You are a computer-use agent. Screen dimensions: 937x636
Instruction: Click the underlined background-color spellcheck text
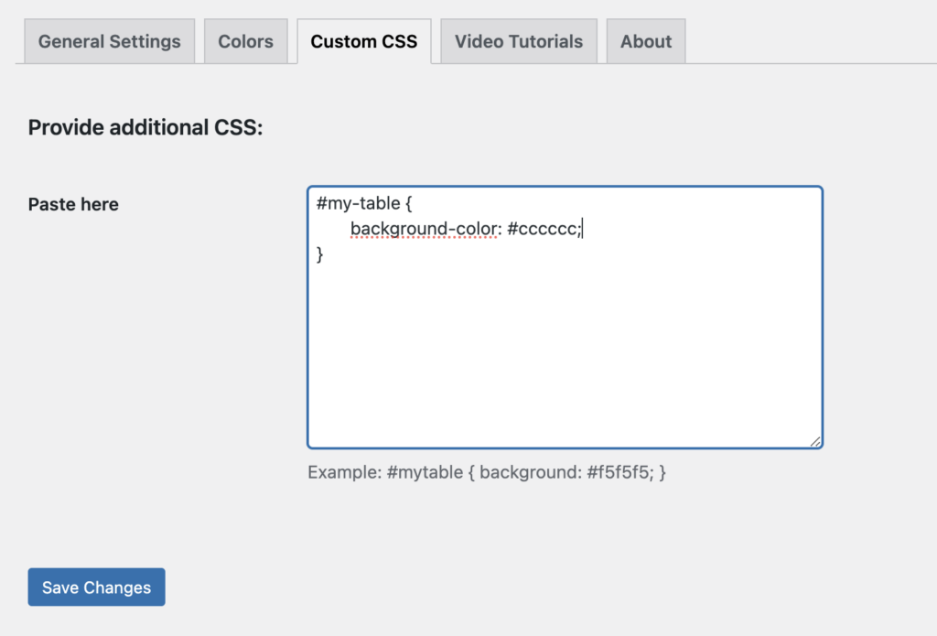click(x=425, y=228)
